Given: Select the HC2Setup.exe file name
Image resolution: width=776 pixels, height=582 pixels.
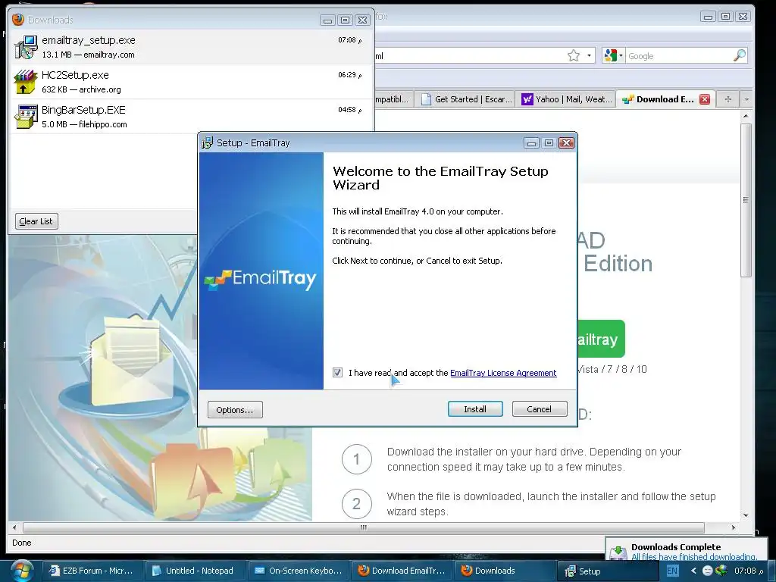Looking at the screenshot, I should (75, 75).
